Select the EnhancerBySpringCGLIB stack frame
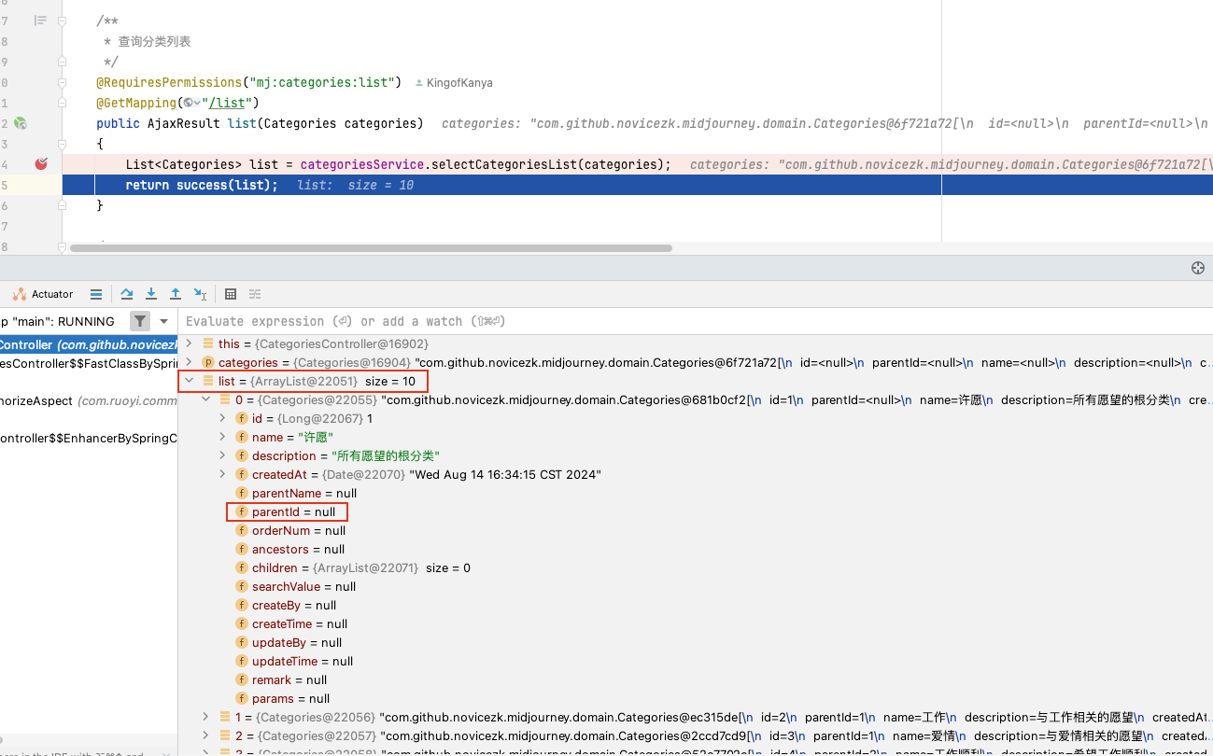This screenshot has height=756, width=1213. (89, 438)
